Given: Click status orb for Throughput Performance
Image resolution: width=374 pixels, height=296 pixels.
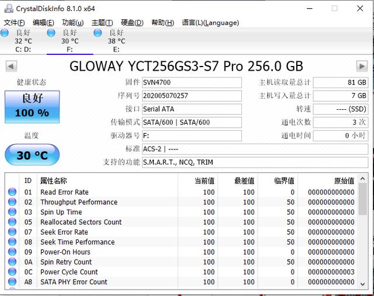Looking at the screenshot, I should (12, 202).
